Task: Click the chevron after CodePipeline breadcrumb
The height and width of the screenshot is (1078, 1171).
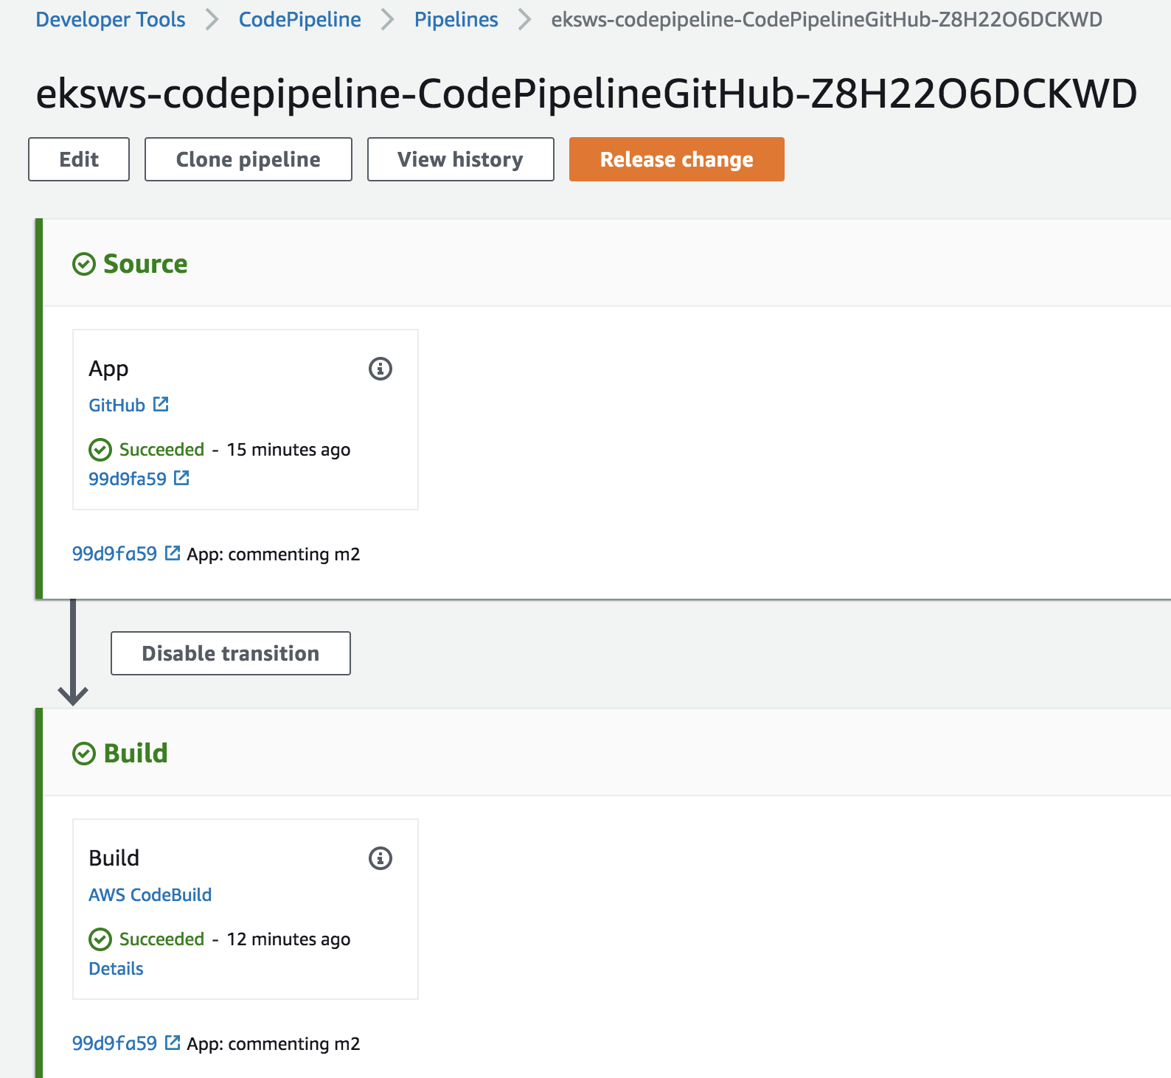Action: click(388, 20)
